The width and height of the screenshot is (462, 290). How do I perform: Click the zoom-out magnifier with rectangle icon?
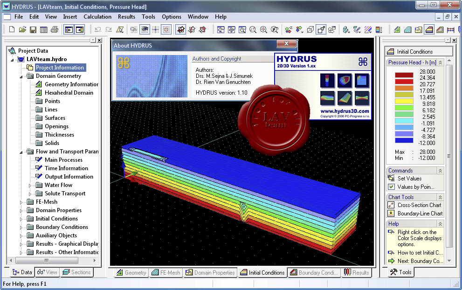[253, 29]
